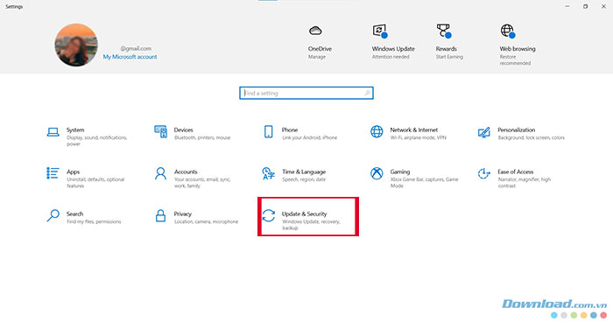Click the Phone icon
The width and height of the screenshot is (613, 329).
268,131
